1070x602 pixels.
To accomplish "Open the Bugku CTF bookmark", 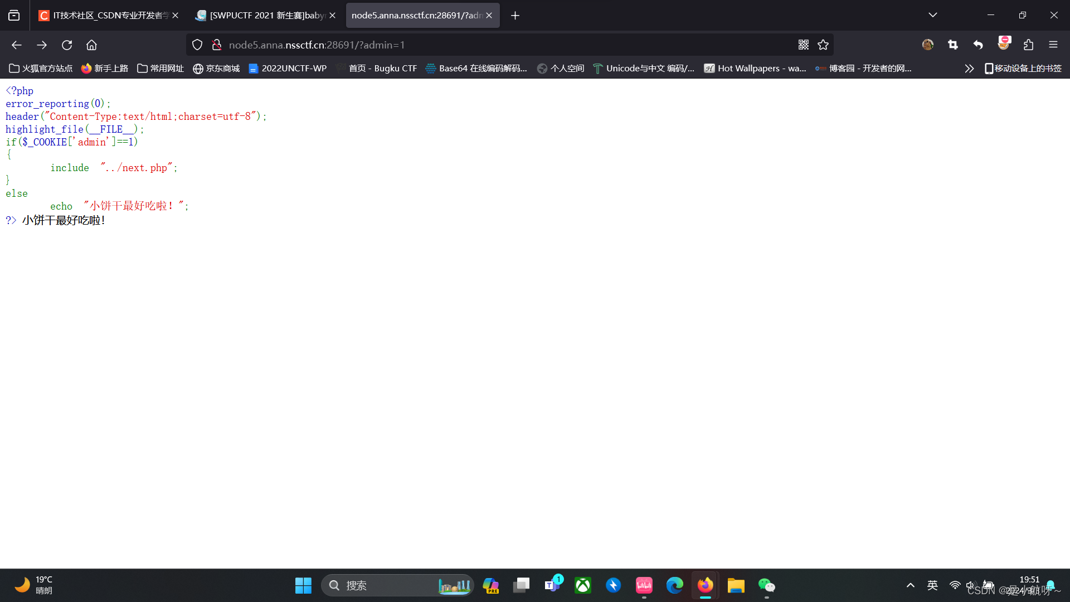I will (x=382, y=69).
